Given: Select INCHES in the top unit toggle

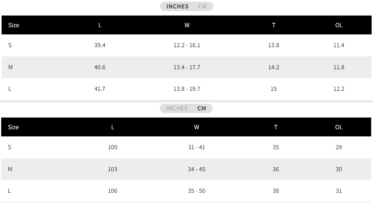Looking at the screenshot, I should click(177, 6).
